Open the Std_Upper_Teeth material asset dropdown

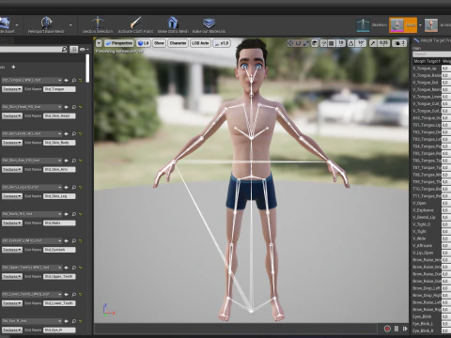tap(31, 268)
